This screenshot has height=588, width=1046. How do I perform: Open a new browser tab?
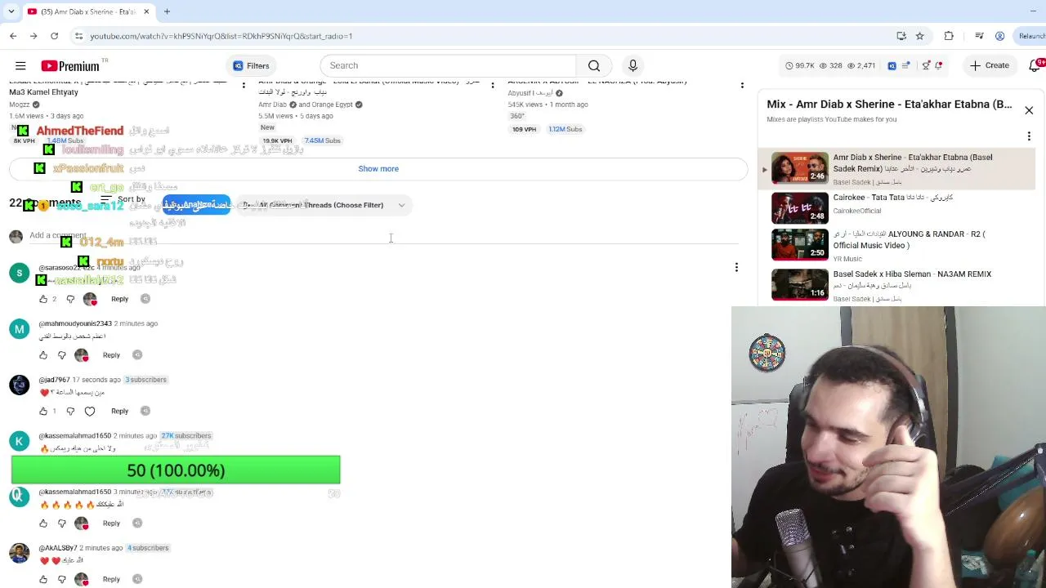pyautogui.click(x=167, y=11)
